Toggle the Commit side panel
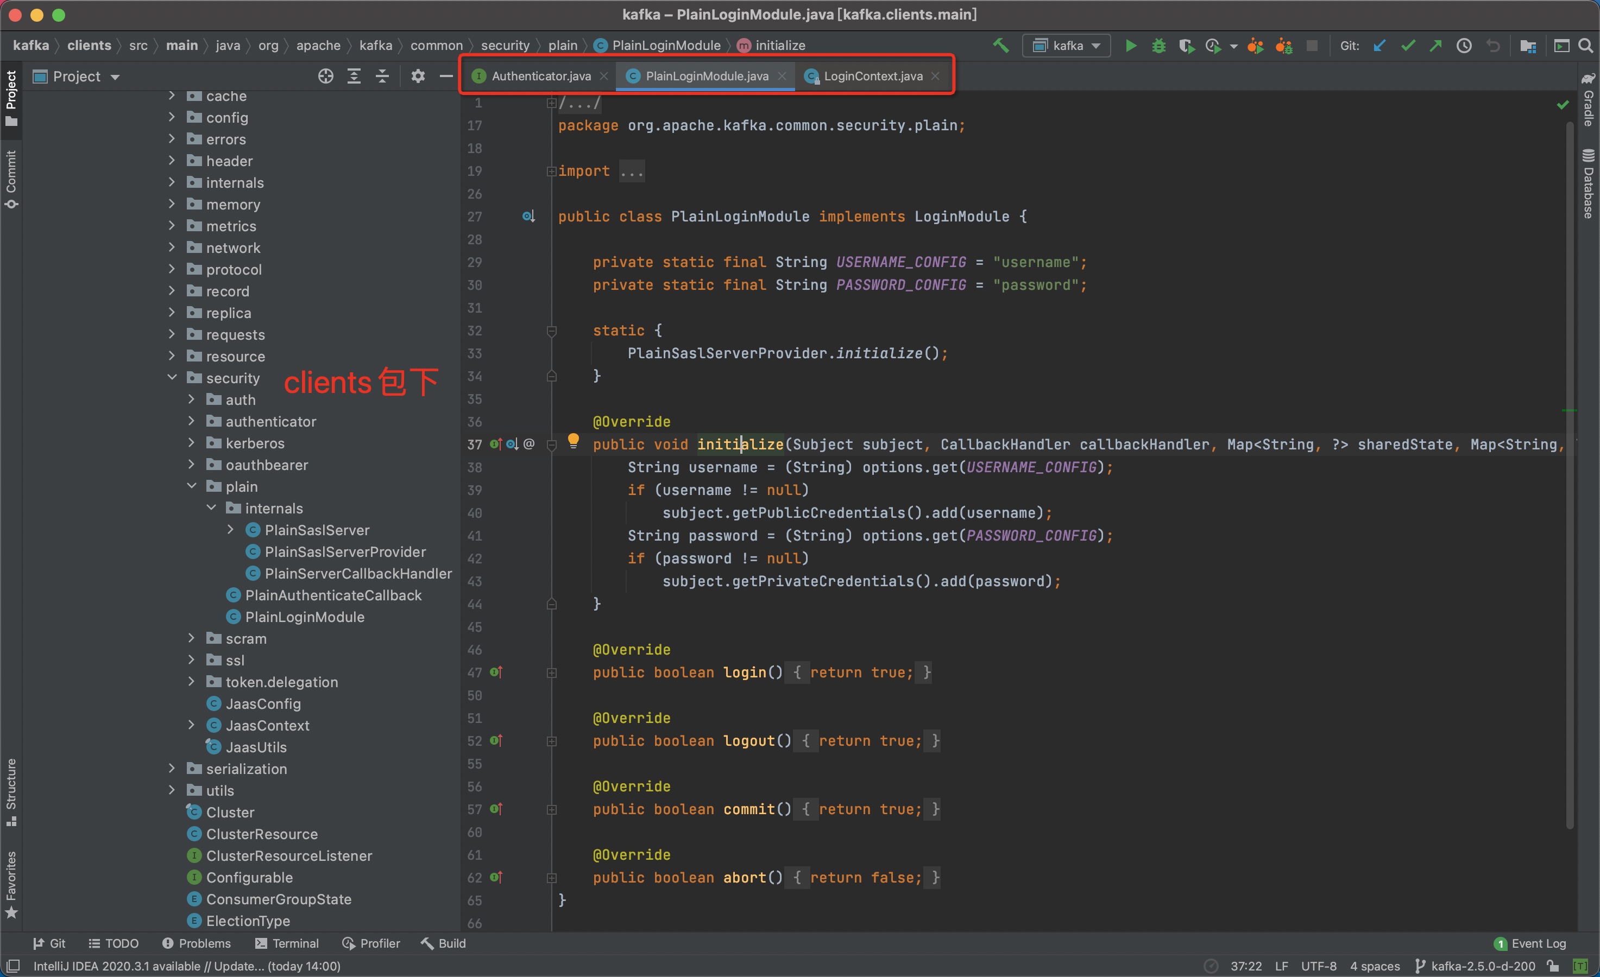 coord(11,179)
